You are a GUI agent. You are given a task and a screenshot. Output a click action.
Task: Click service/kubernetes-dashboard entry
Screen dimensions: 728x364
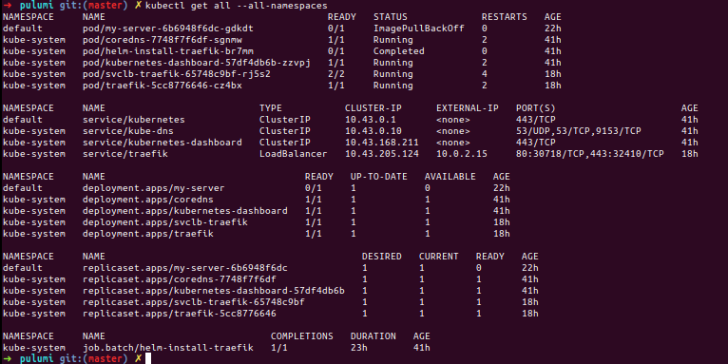(x=162, y=142)
